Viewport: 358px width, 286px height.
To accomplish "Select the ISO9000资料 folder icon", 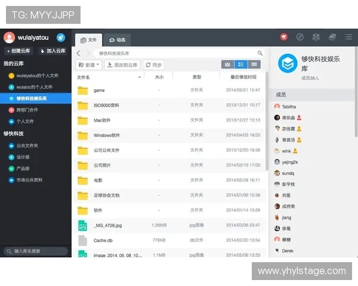I will point(82,105).
